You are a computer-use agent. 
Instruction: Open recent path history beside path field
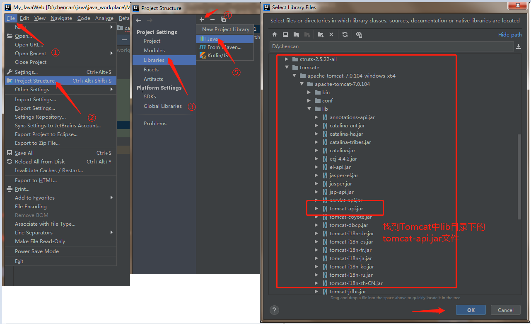point(519,47)
